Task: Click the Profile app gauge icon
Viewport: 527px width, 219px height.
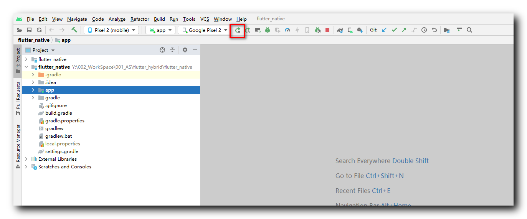Action: (x=287, y=30)
